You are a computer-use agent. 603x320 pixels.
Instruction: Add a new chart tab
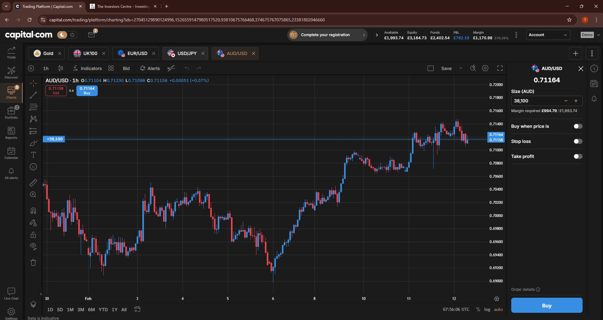576,53
